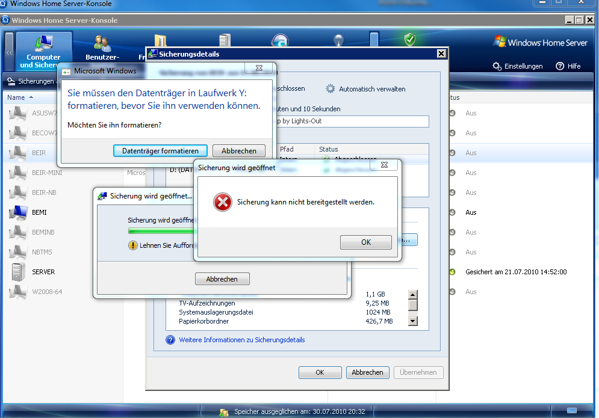Click the Papierkorbordner entry
This screenshot has height=418, width=599.
(x=203, y=321)
